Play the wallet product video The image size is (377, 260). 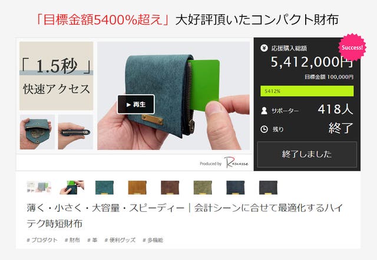[136, 104]
